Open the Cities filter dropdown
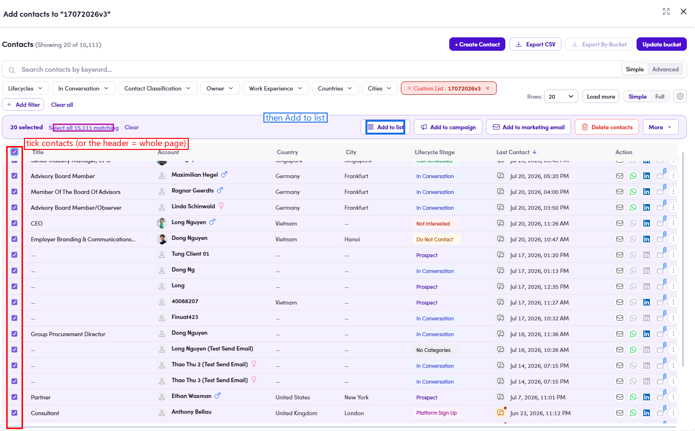The width and height of the screenshot is (695, 431). point(379,89)
